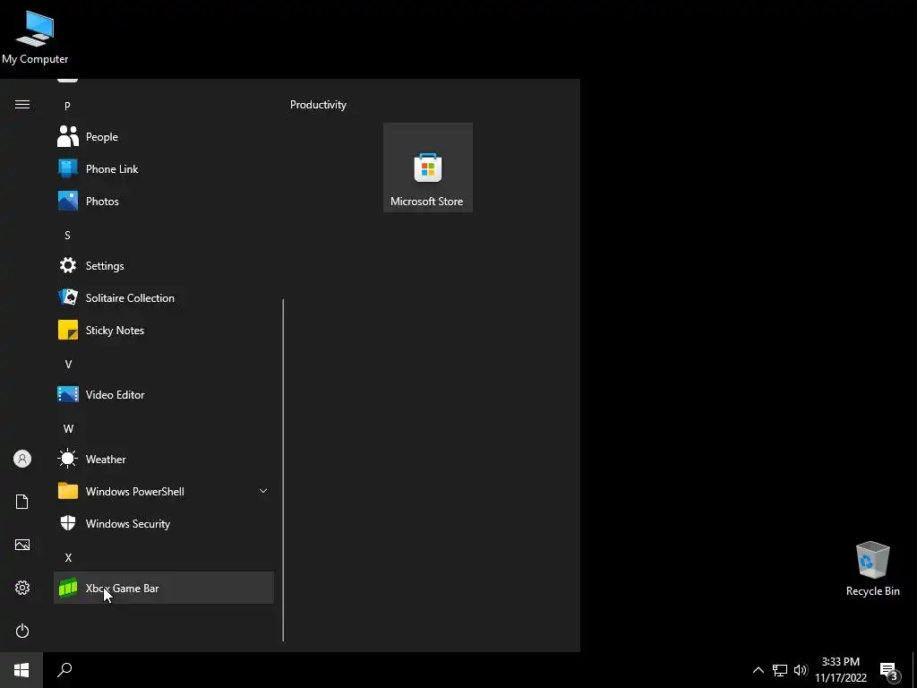Image resolution: width=917 pixels, height=688 pixels.
Task: Jump to letter V section header
Action: tap(68, 365)
